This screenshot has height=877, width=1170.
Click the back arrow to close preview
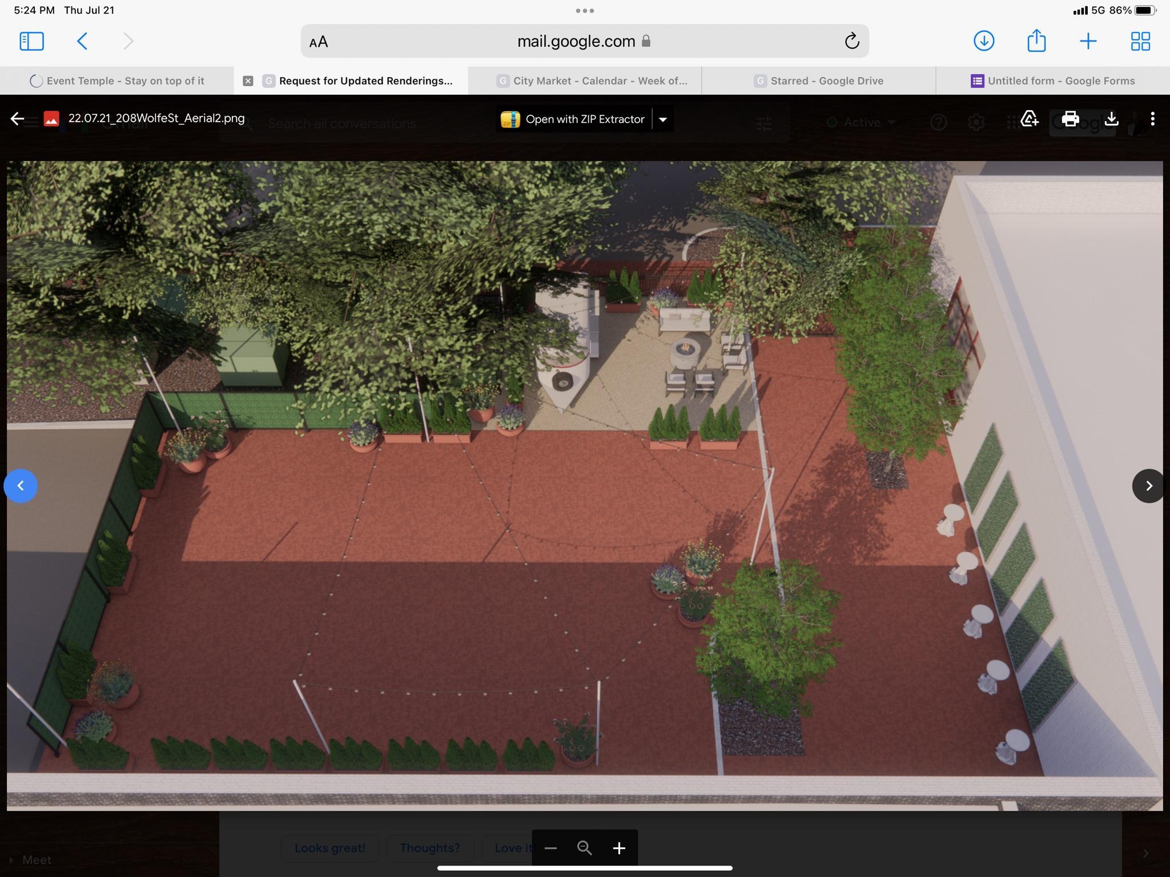click(17, 119)
